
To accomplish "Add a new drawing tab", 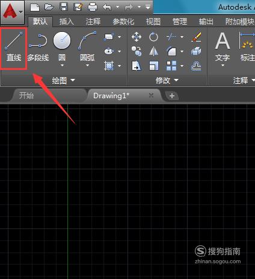I will [171, 96].
